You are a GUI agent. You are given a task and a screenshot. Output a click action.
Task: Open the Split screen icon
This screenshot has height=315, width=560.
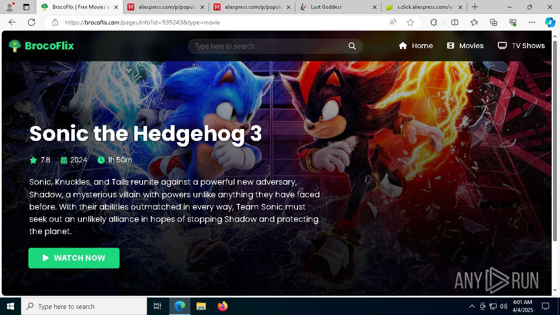[455, 22]
